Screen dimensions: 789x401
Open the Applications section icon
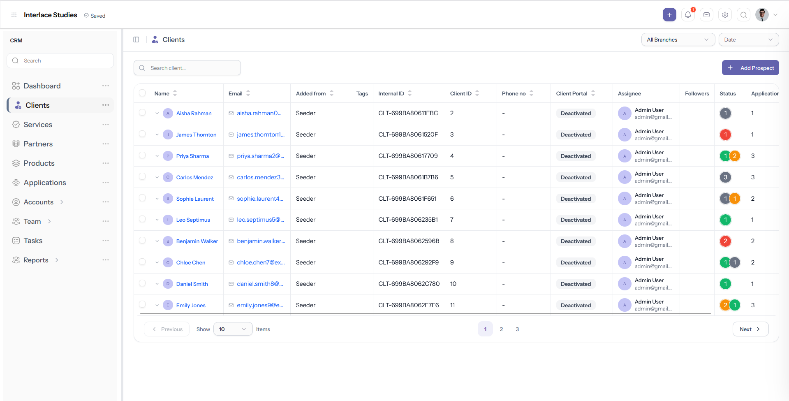[x=16, y=182]
